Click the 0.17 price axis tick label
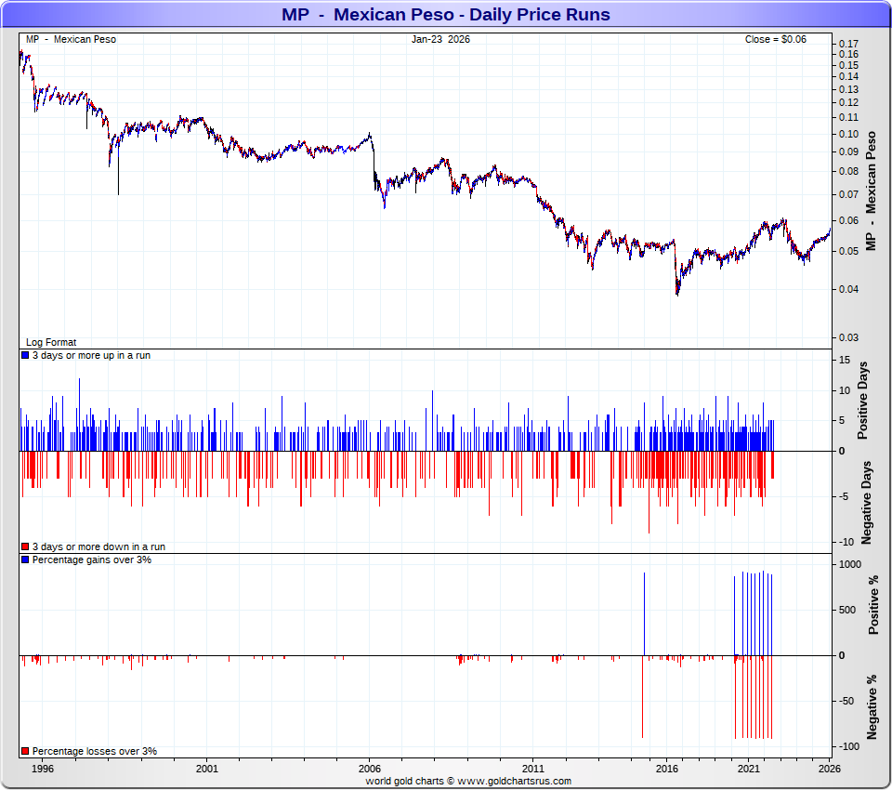The width and height of the screenshot is (892, 790). coord(848,44)
